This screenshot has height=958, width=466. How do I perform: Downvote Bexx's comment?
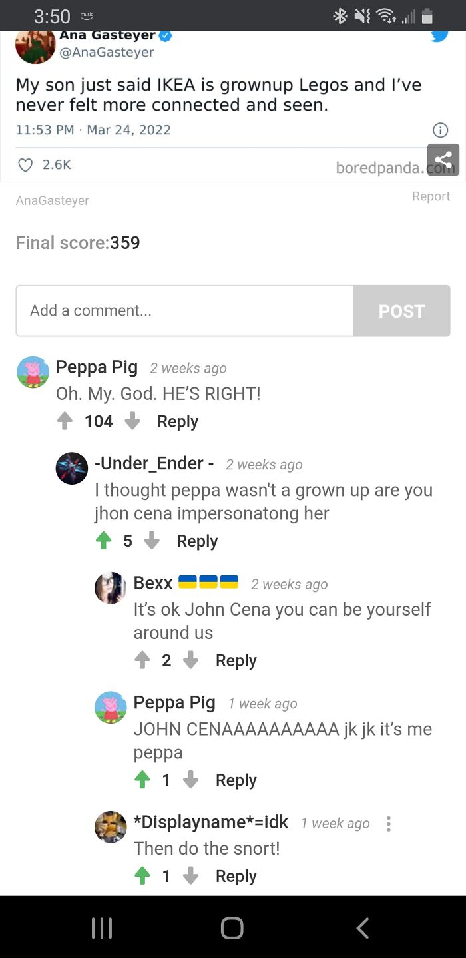[x=190, y=660]
